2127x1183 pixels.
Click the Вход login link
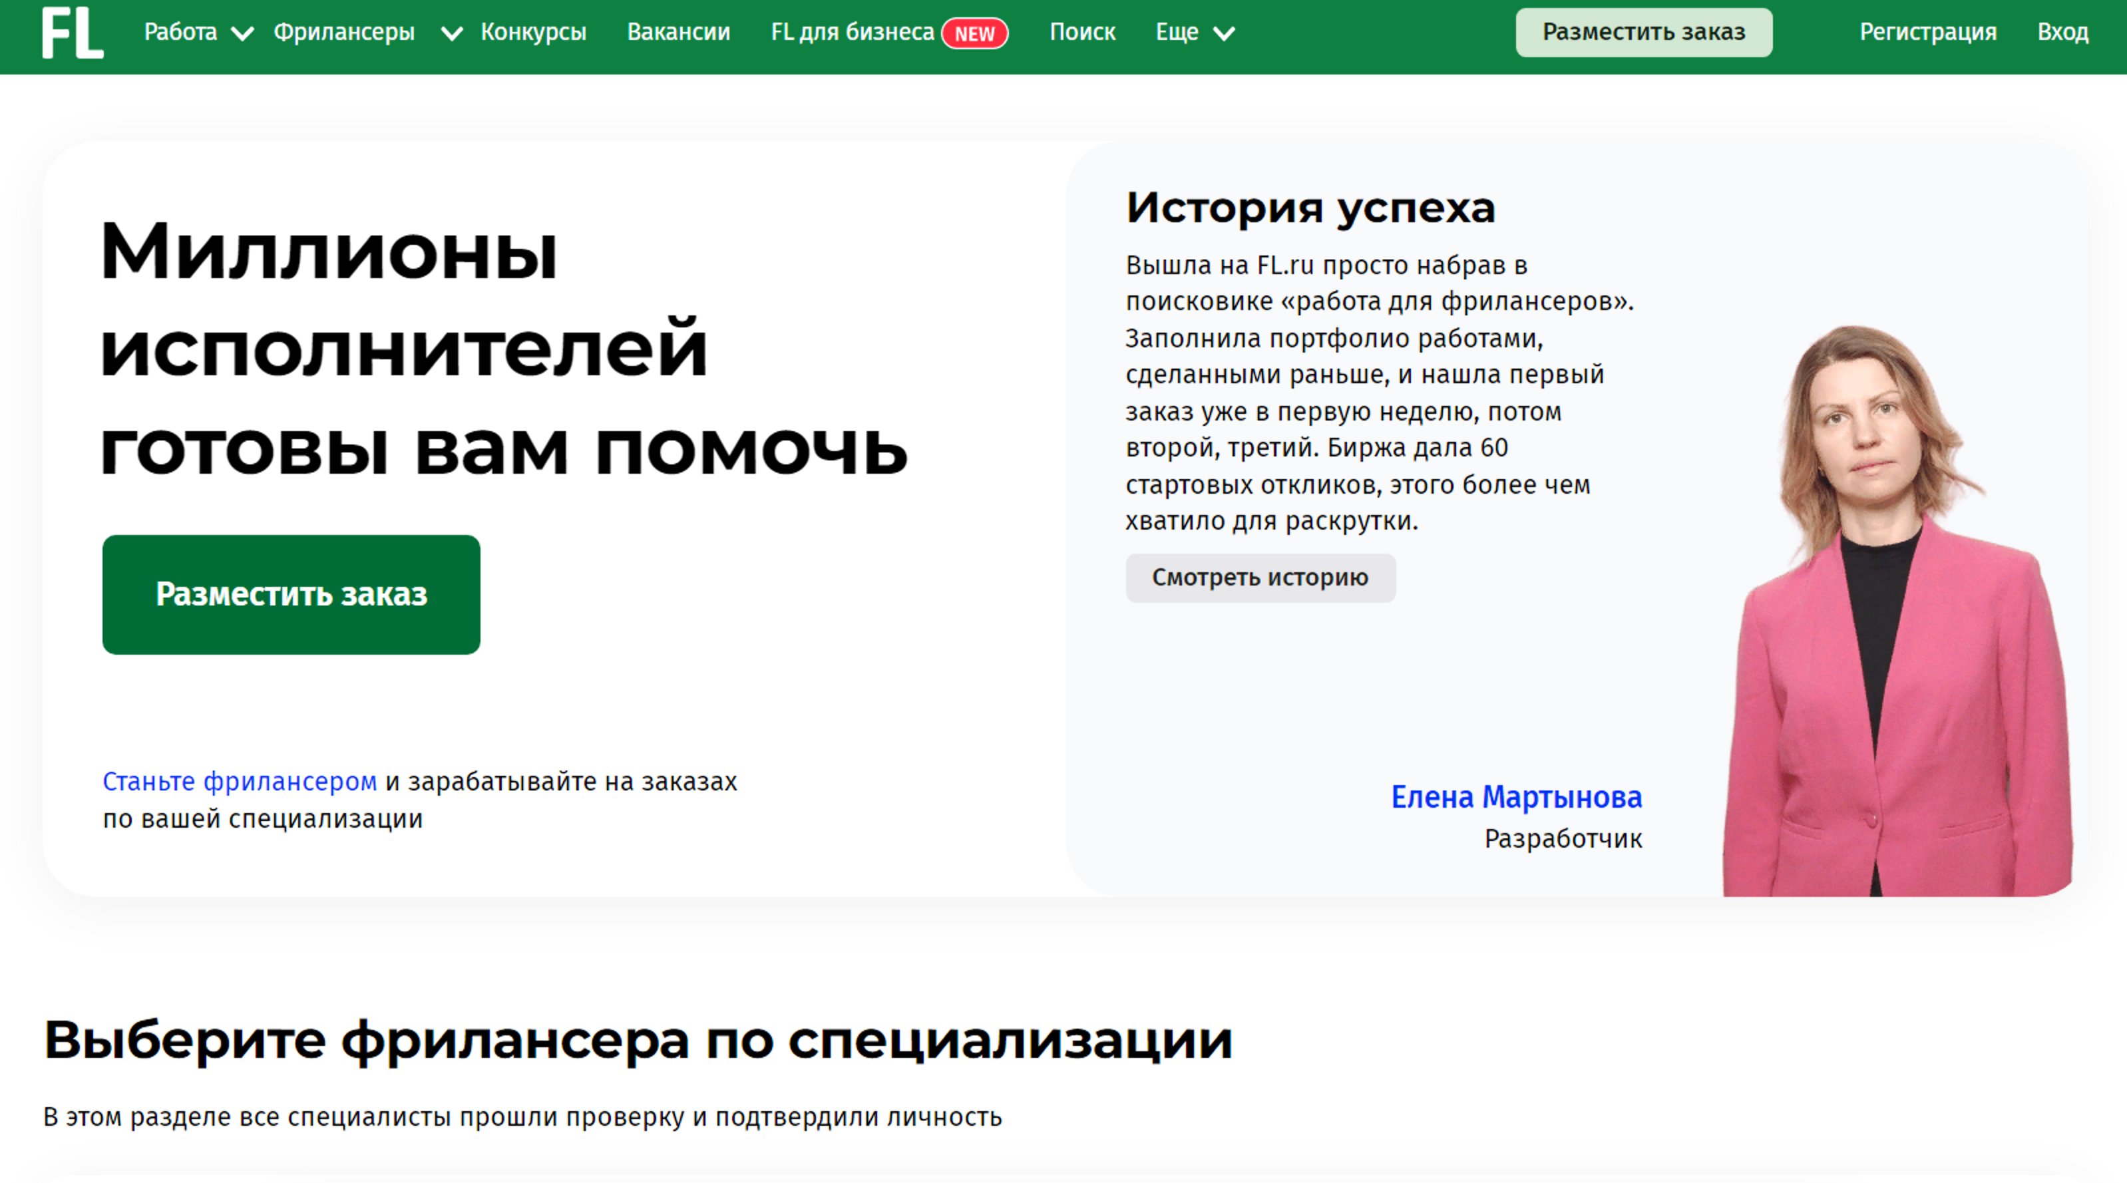pyautogui.click(x=2062, y=32)
